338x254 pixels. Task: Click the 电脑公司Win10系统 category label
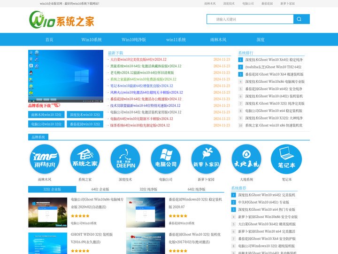84,223
